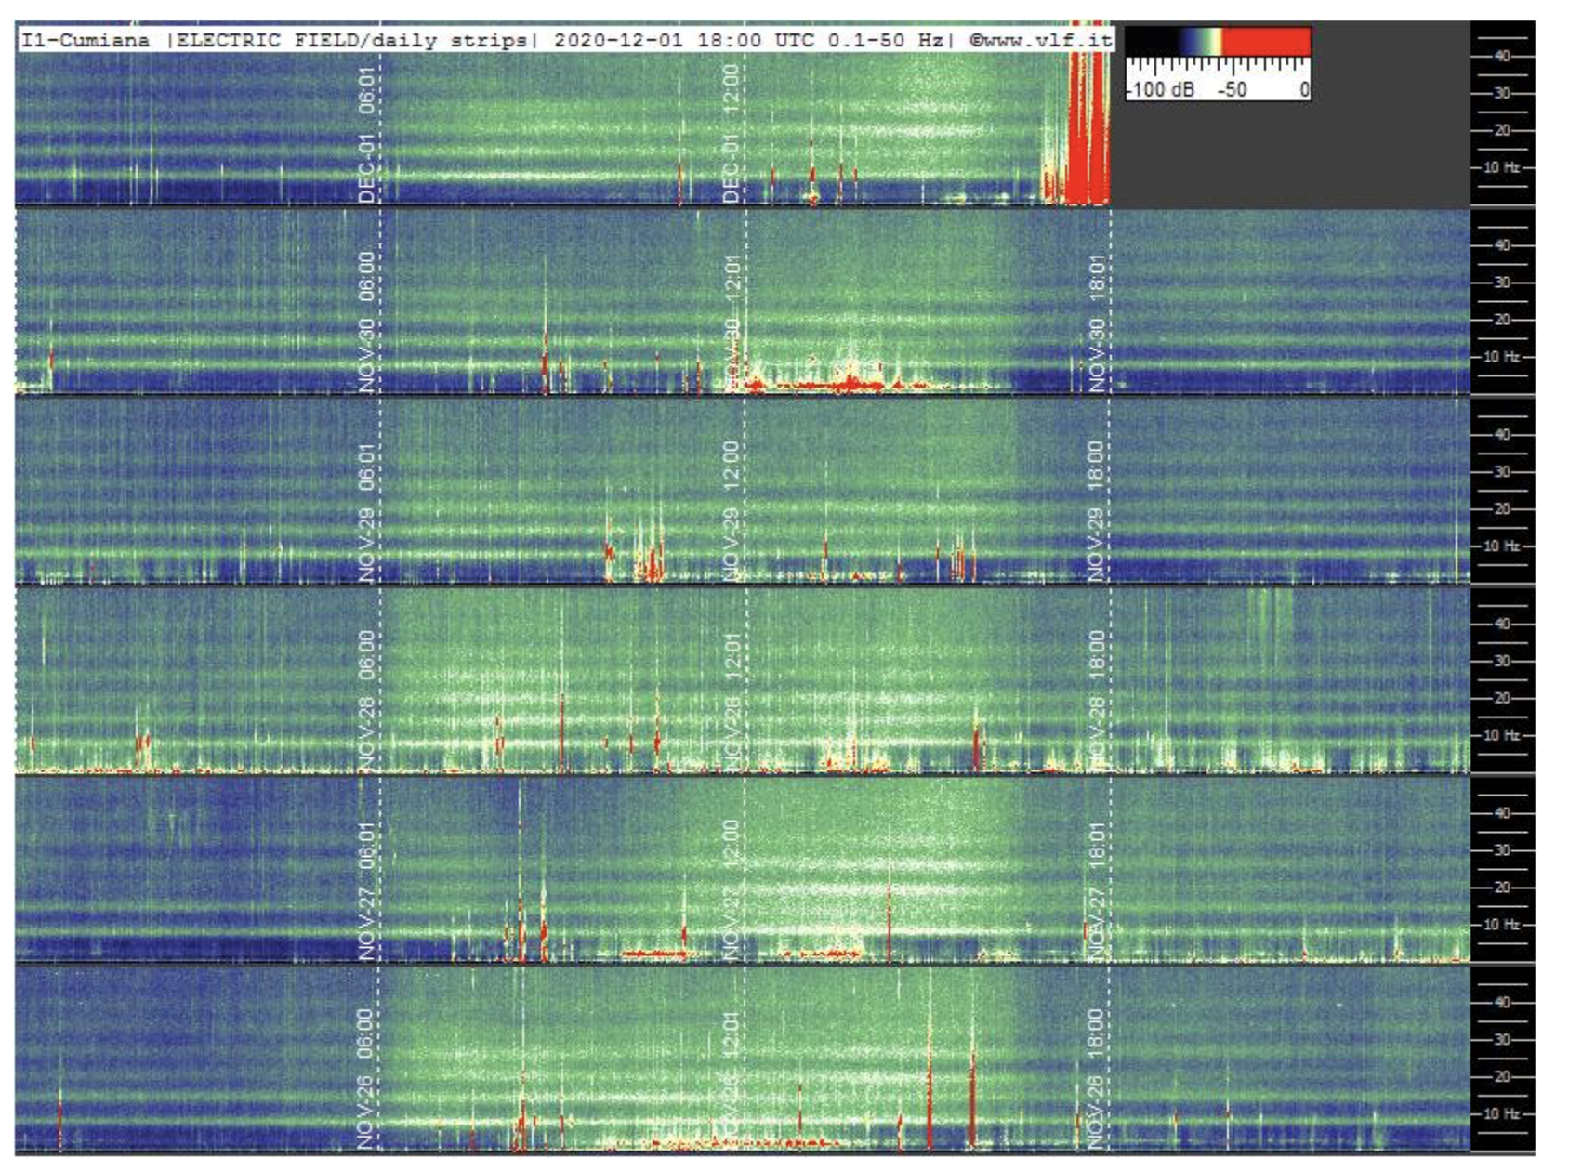Click the 40 frequency label on DEC-01 strip axis

click(1502, 56)
